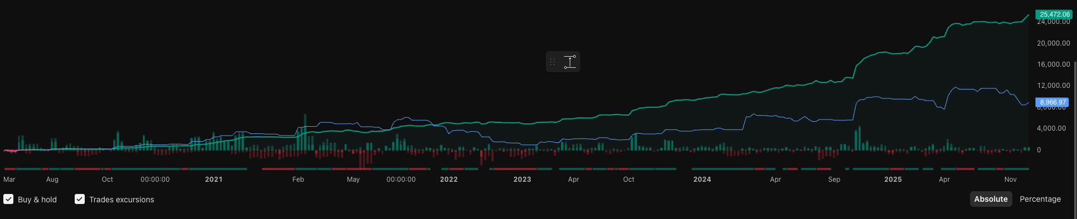The height and width of the screenshot is (219, 1077).
Task: Click the 20,000.00 price axis label
Action: (x=1054, y=43)
